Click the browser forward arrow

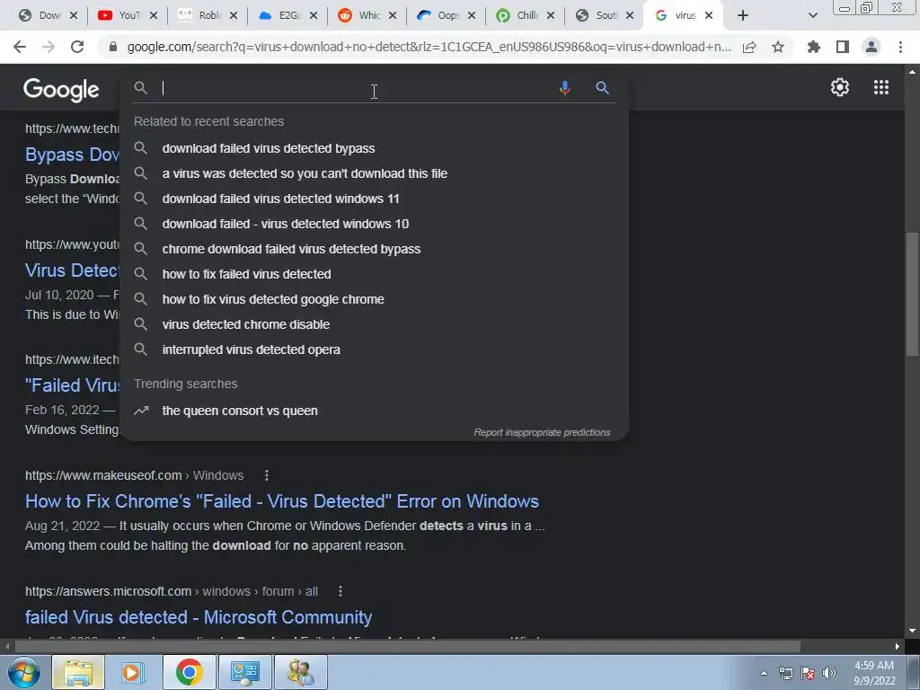coord(49,47)
